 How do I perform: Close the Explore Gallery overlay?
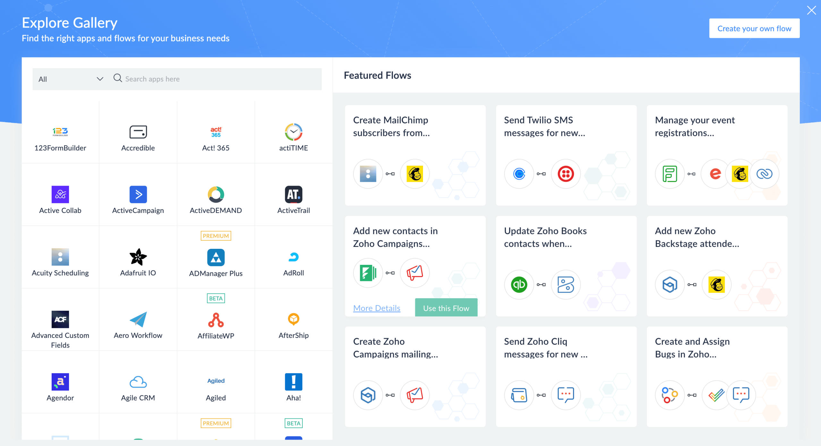click(811, 10)
